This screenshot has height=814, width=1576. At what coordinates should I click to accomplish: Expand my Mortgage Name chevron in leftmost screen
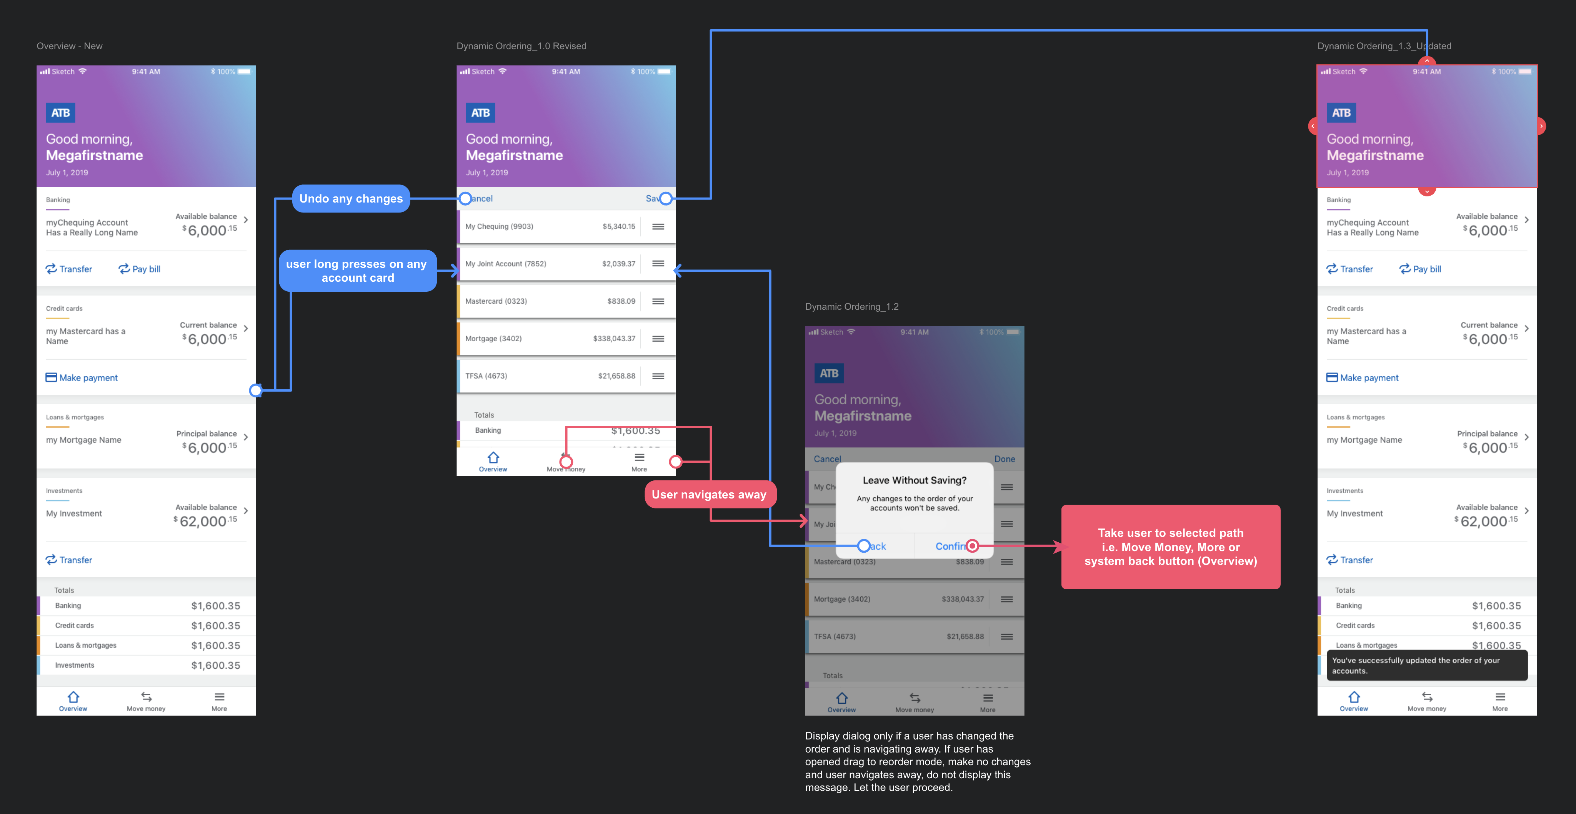[246, 437]
